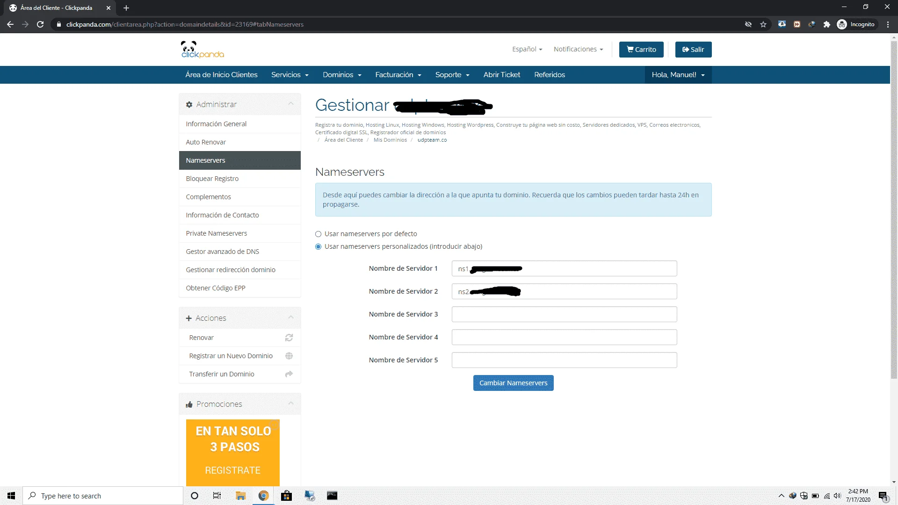This screenshot has width=898, height=505.
Task: Open Chrome three-dot menu
Action: coord(888,24)
